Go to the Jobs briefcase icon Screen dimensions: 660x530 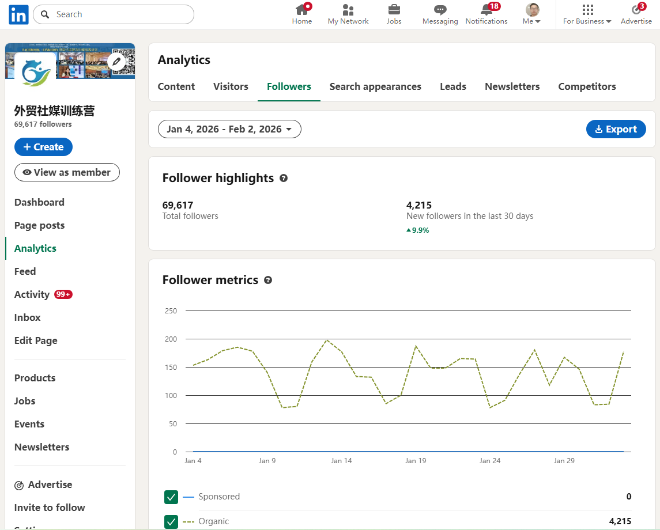tap(394, 10)
